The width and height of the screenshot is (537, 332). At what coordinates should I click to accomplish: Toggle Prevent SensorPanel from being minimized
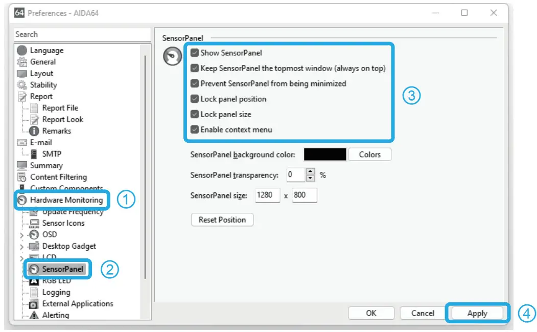click(x=195, y=83)
